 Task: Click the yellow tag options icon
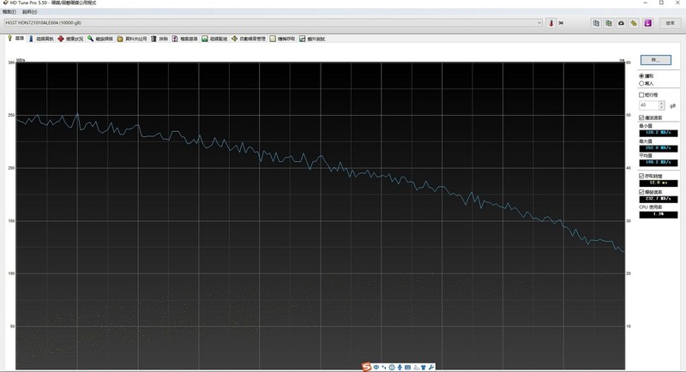(x=634, y=23)
